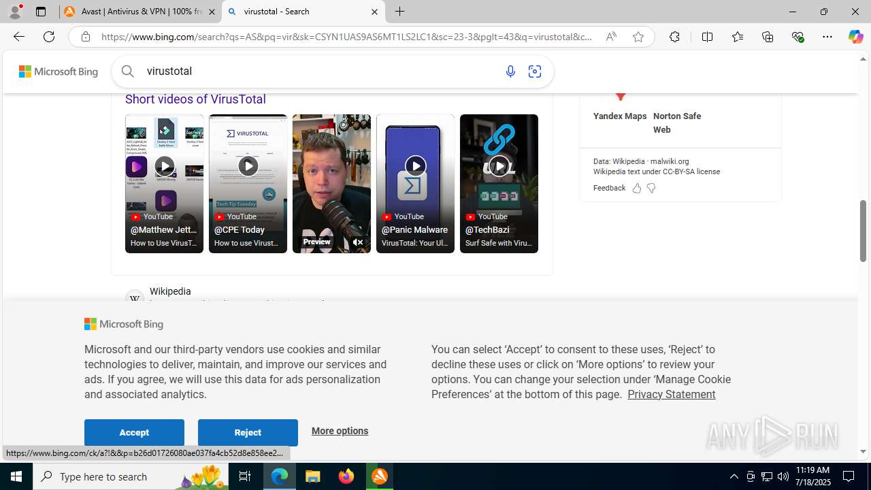
Task: Click scrollbar down arrow
Action: coord(863,452)
